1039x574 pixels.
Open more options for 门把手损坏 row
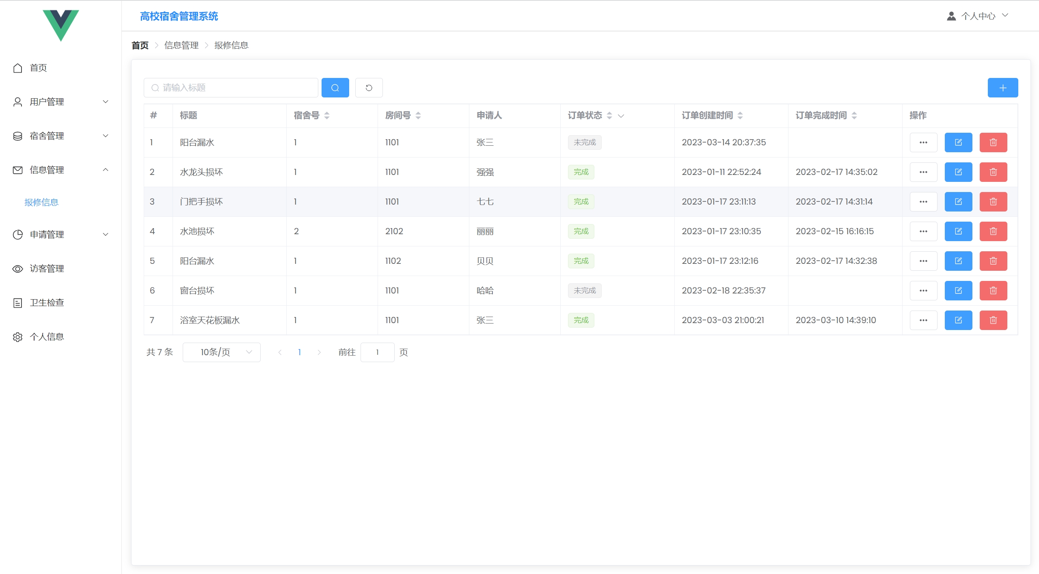click(x=923, y=202)
